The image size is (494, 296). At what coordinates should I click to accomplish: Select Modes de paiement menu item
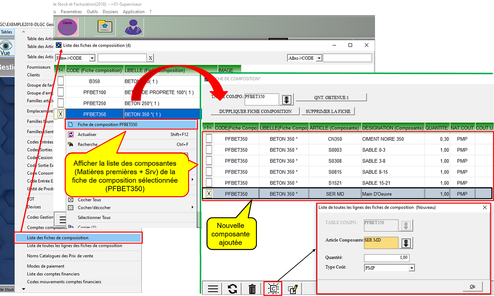[x=46, y=266]
